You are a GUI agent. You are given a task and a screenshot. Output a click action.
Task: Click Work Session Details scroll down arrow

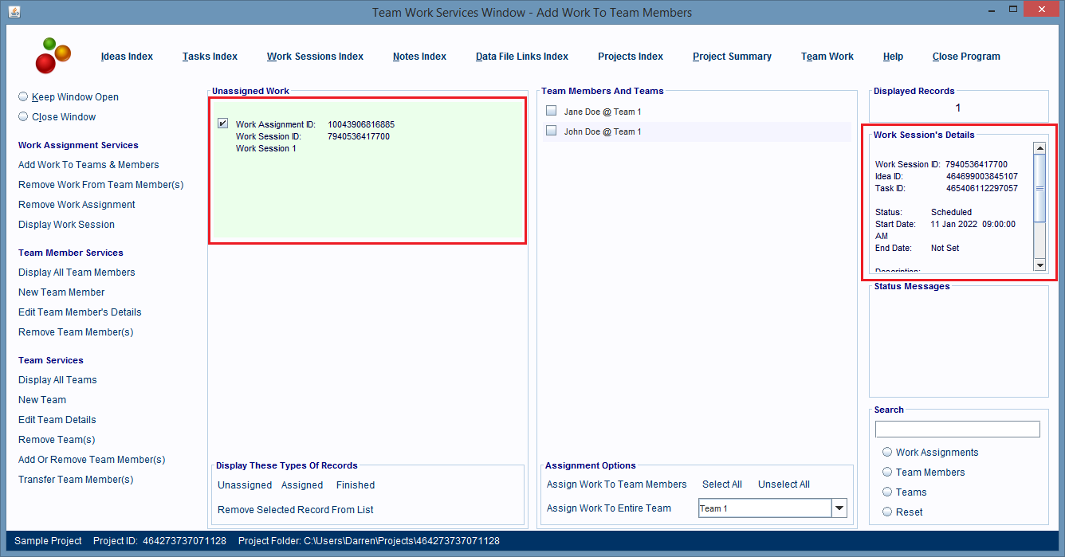[1039, 265]
